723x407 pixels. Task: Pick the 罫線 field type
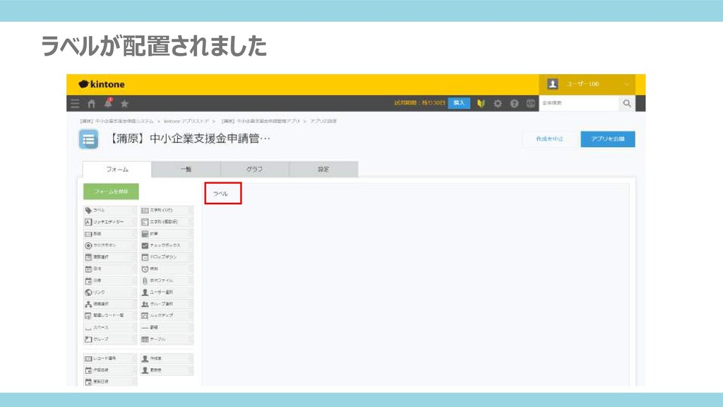pyautogui.click(x=167, y=328)
